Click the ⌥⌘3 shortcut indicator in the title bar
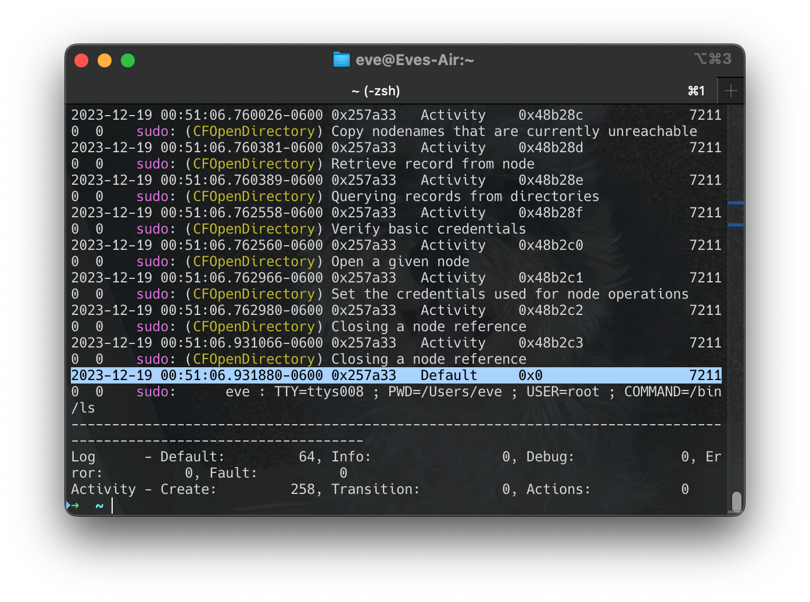Viewport: 810px width, 602px height. point(713,59)
